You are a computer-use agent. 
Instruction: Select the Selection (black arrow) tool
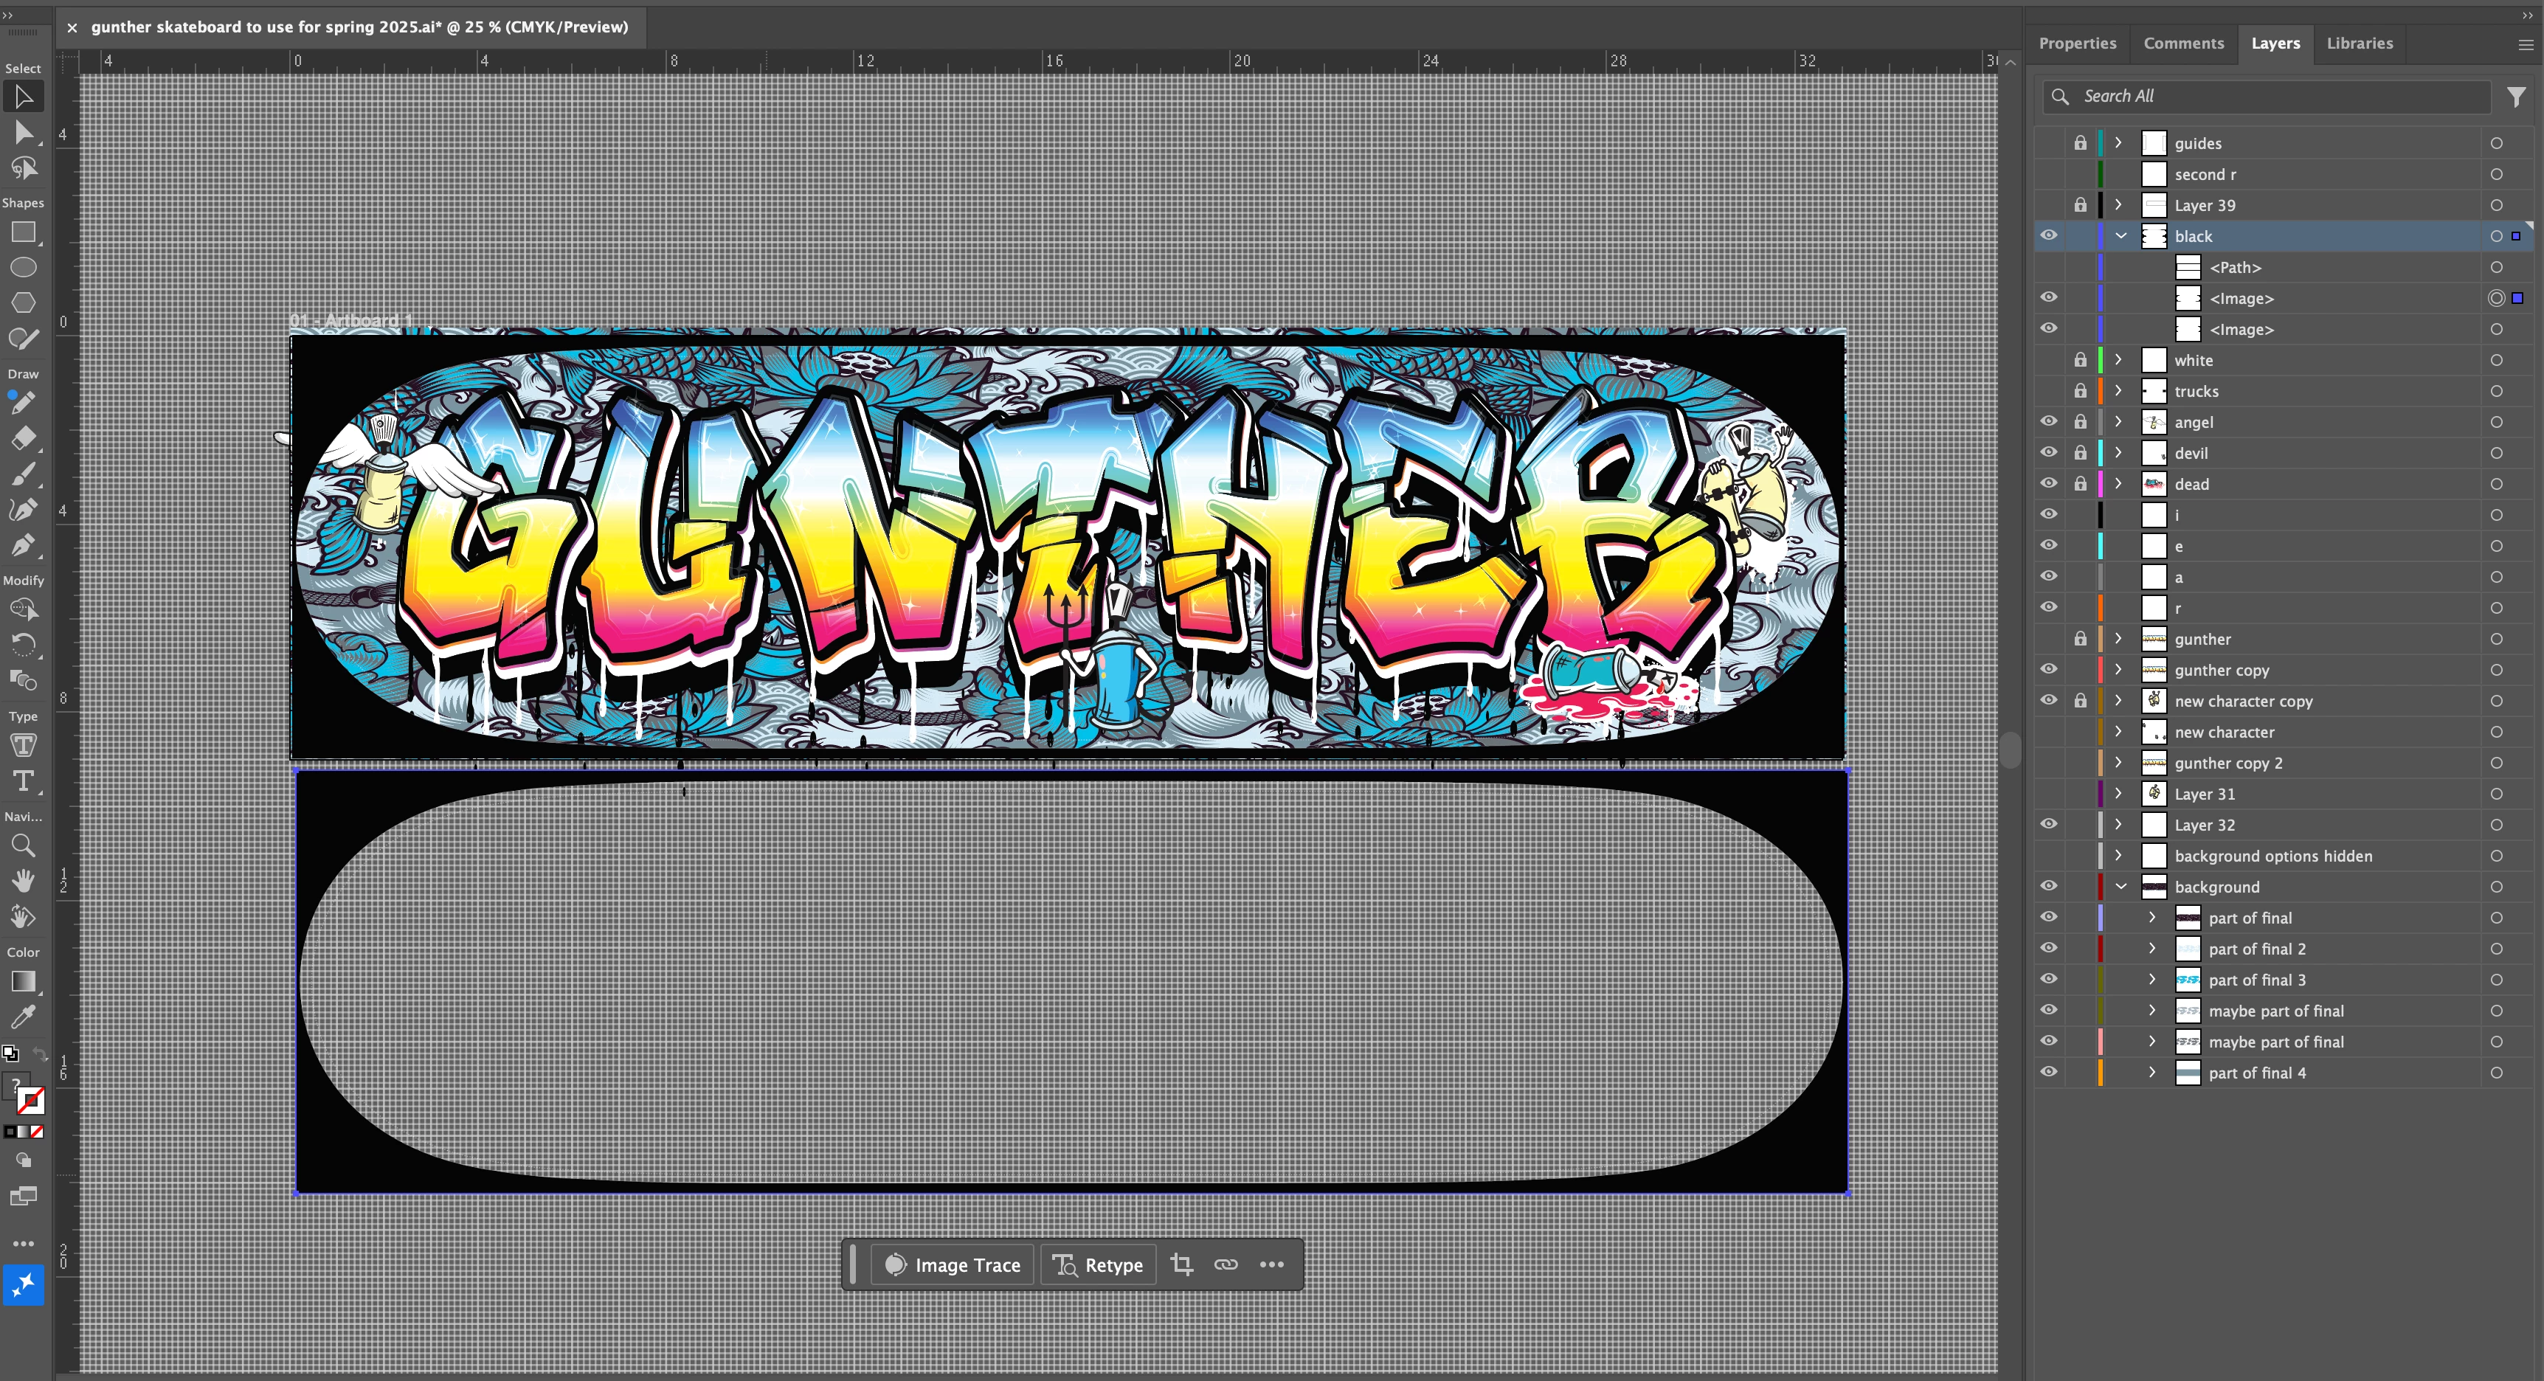click(23, 97)
